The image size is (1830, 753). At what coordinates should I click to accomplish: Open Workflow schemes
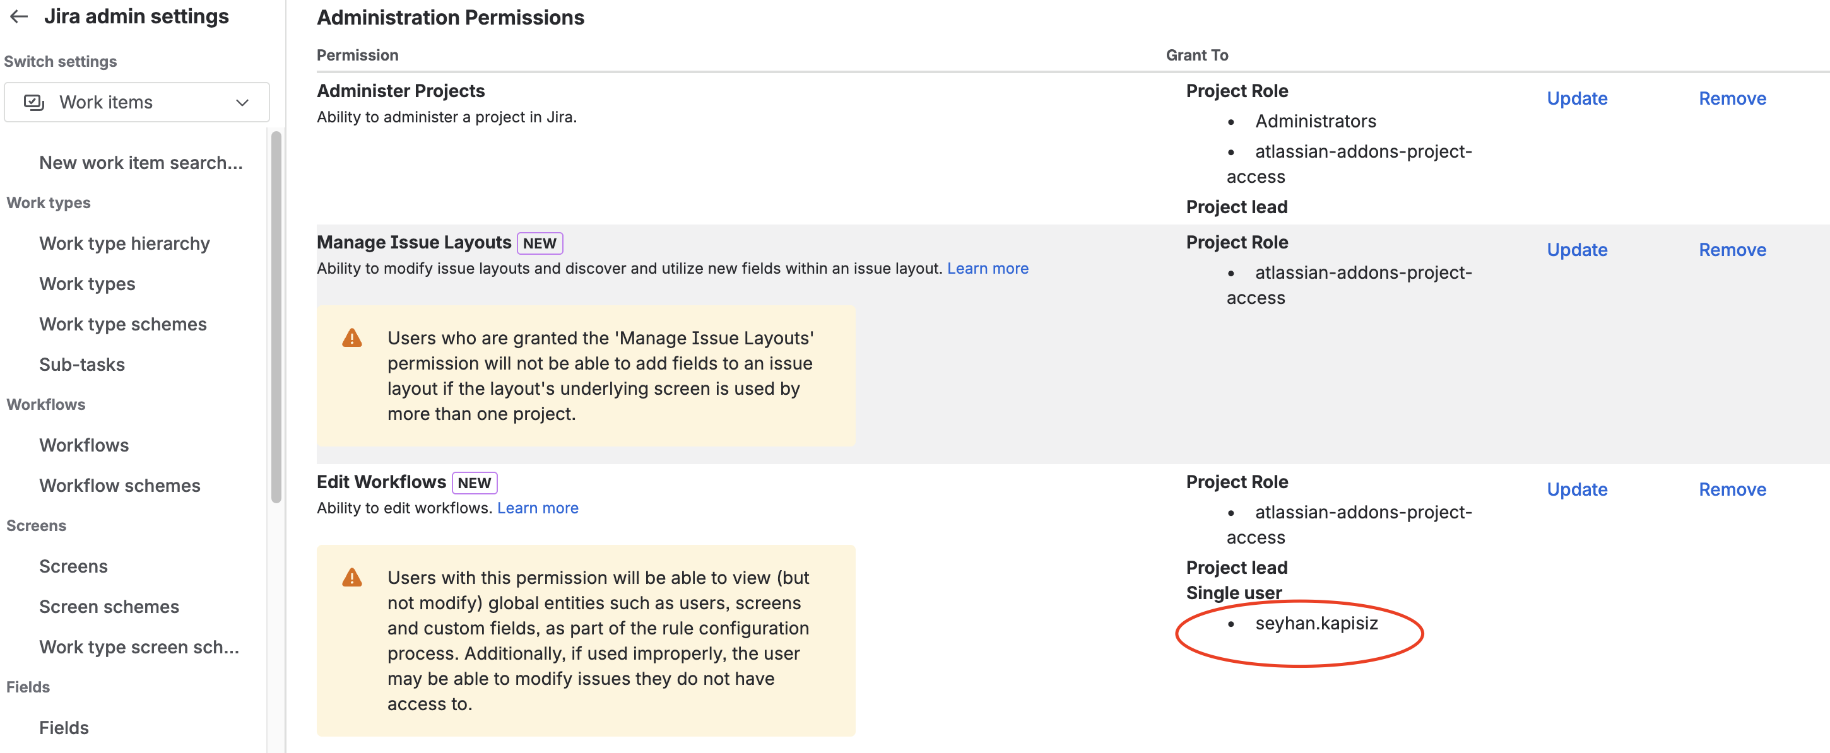pyautogui.click(x=119, y=486)
